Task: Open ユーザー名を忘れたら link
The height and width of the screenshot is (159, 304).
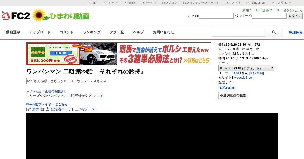Action: (286, 10)
